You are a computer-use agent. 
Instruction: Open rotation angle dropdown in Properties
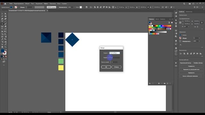point(189,27)
